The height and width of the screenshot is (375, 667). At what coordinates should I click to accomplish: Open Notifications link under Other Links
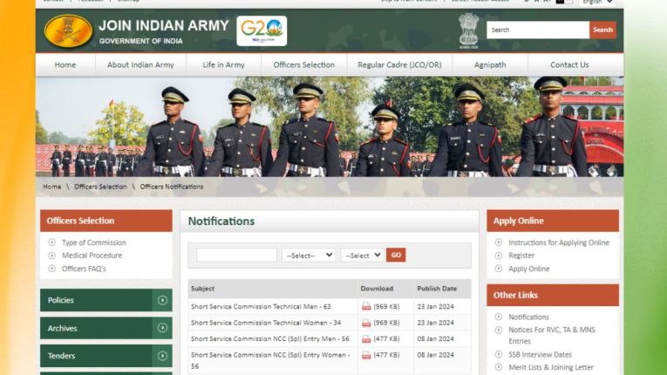(x=528, y=317)
